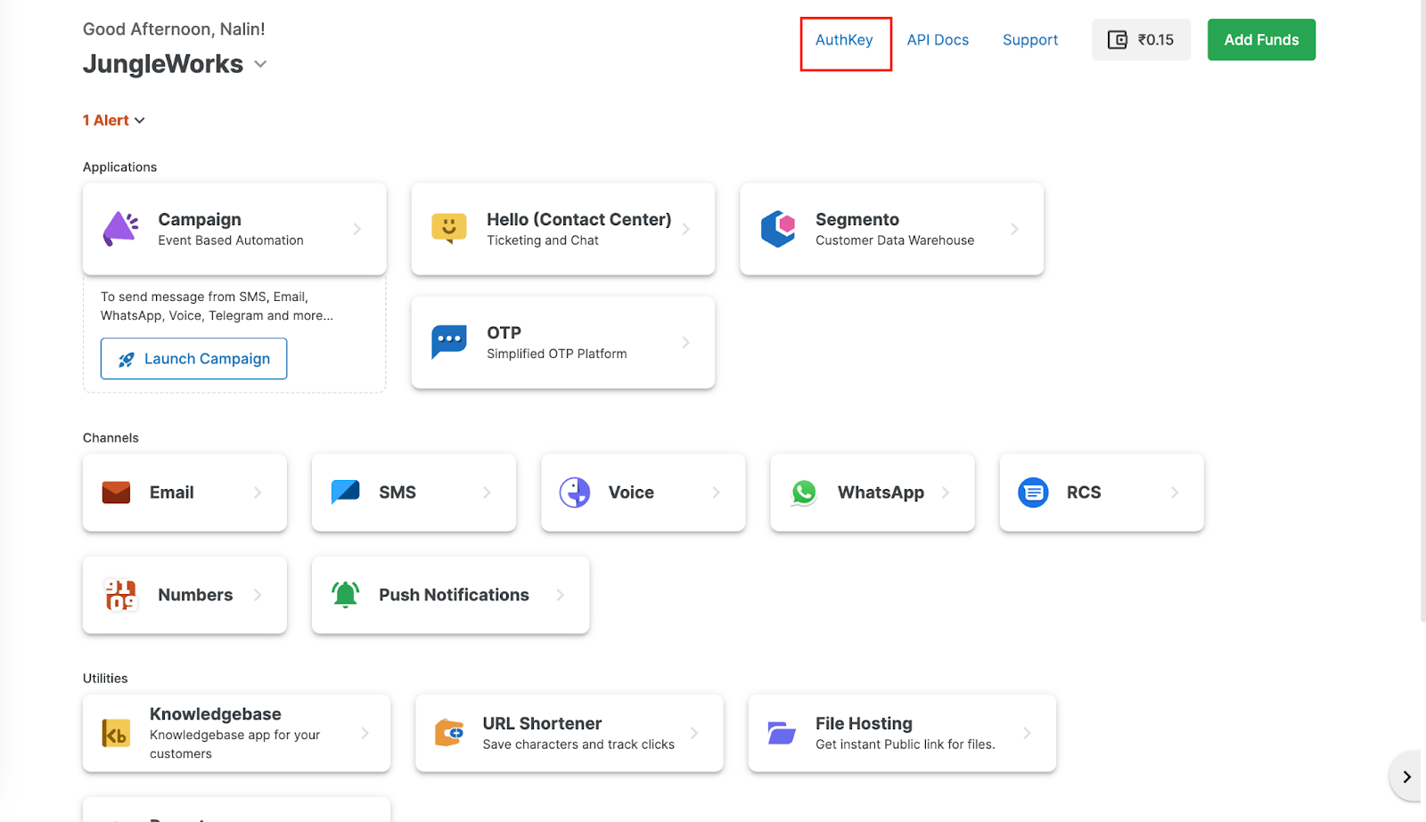Viewport: 1426px width, 822px height.
Task: Open OTP card via its chevron
Action: pos(685,342)
